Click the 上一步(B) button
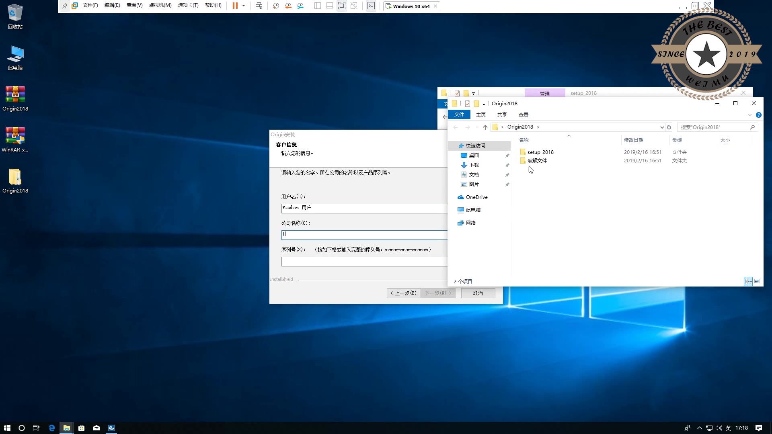 (404, 293)
